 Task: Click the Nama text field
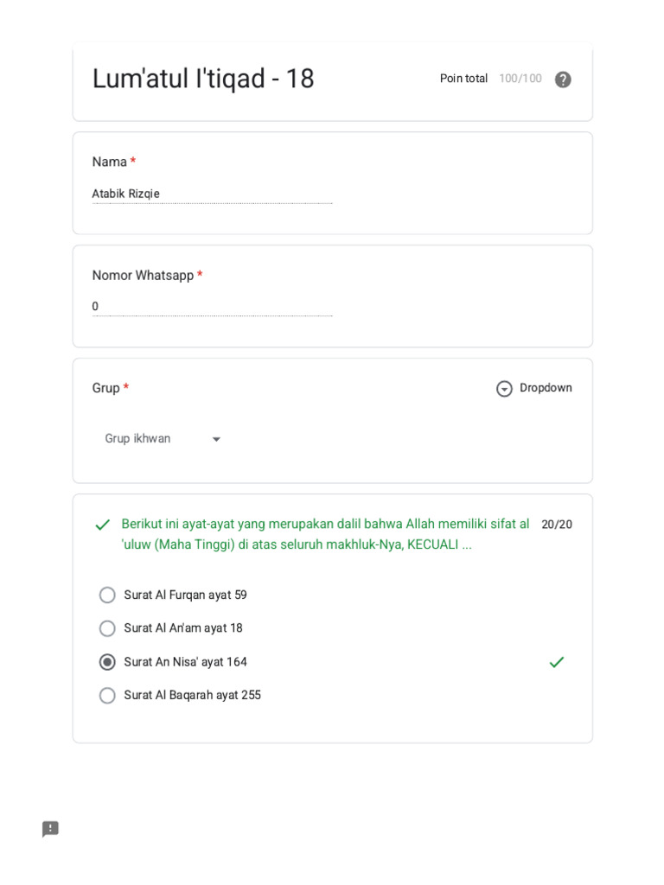pos(212,194)
